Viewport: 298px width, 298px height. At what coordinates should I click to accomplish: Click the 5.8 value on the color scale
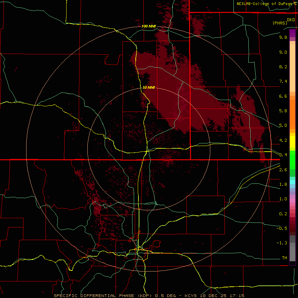click(x=283, y=111)
